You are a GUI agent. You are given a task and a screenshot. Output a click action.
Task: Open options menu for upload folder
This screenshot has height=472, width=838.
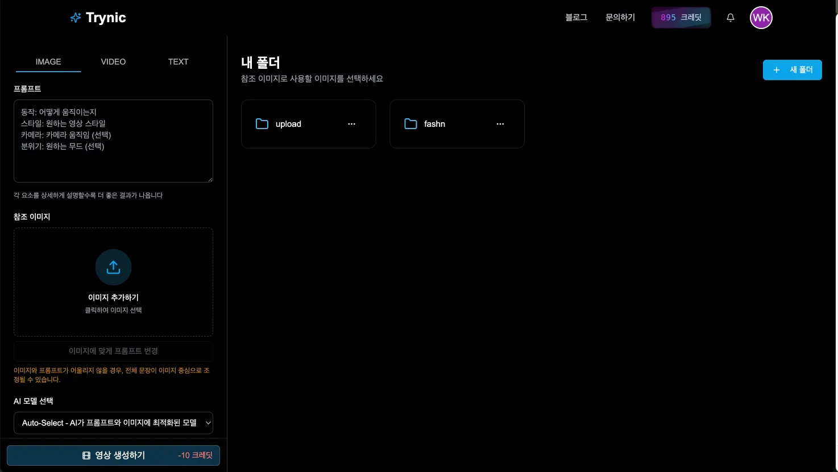coord(351,123)
